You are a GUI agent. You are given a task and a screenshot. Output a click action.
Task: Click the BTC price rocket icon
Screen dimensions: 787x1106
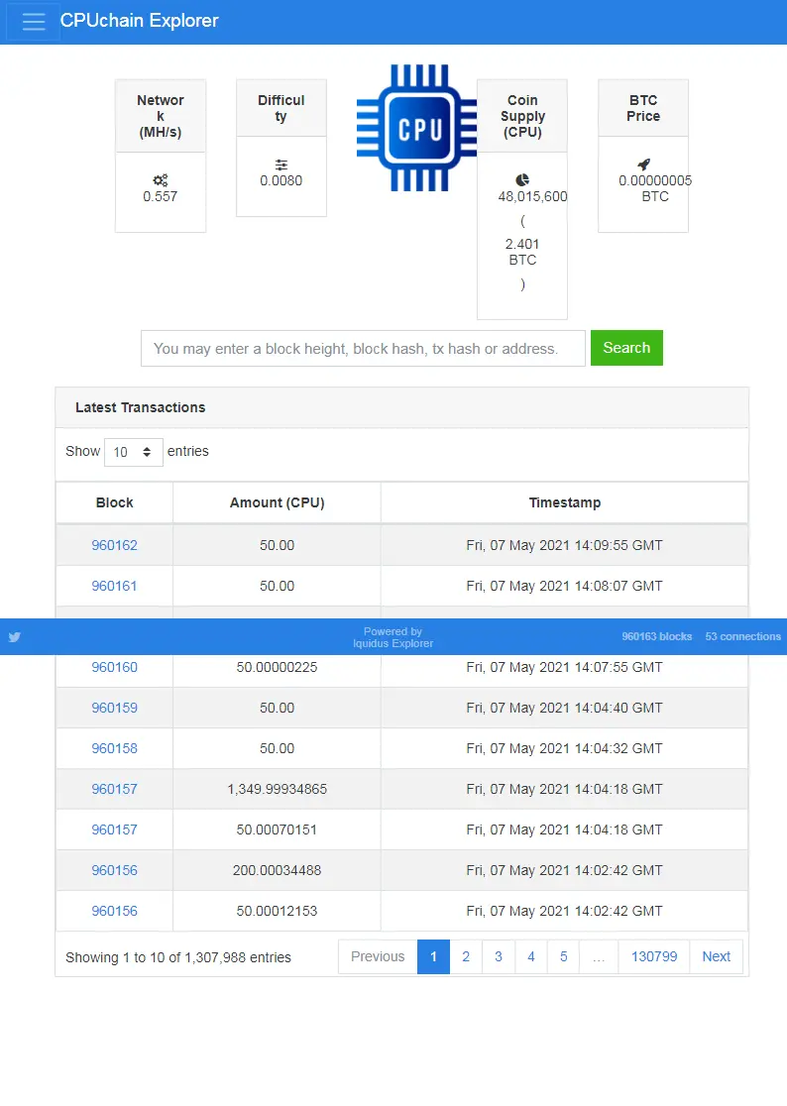(x=644, y=166)
